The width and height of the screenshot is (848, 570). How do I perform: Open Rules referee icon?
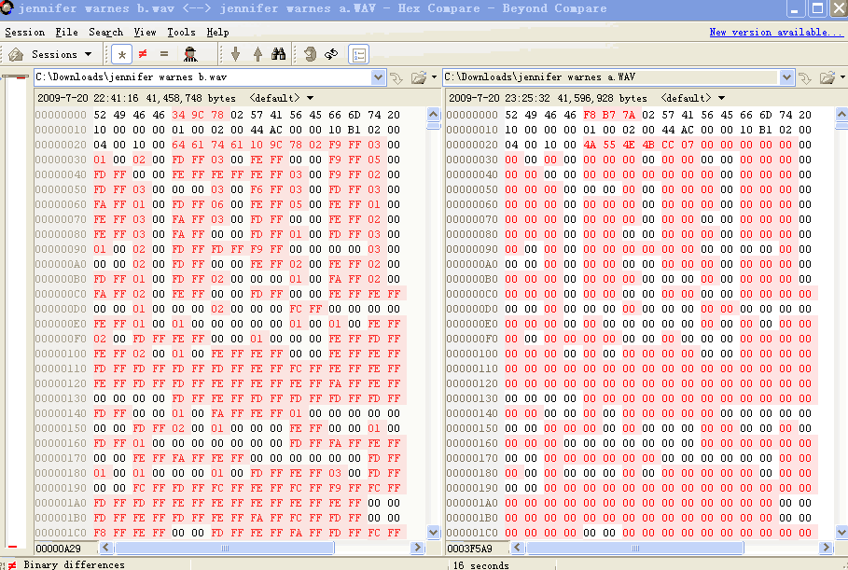190,54
